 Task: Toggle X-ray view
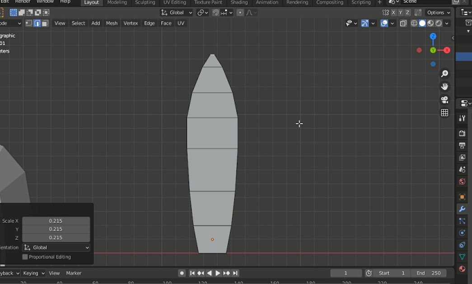[x=403, y=23]
